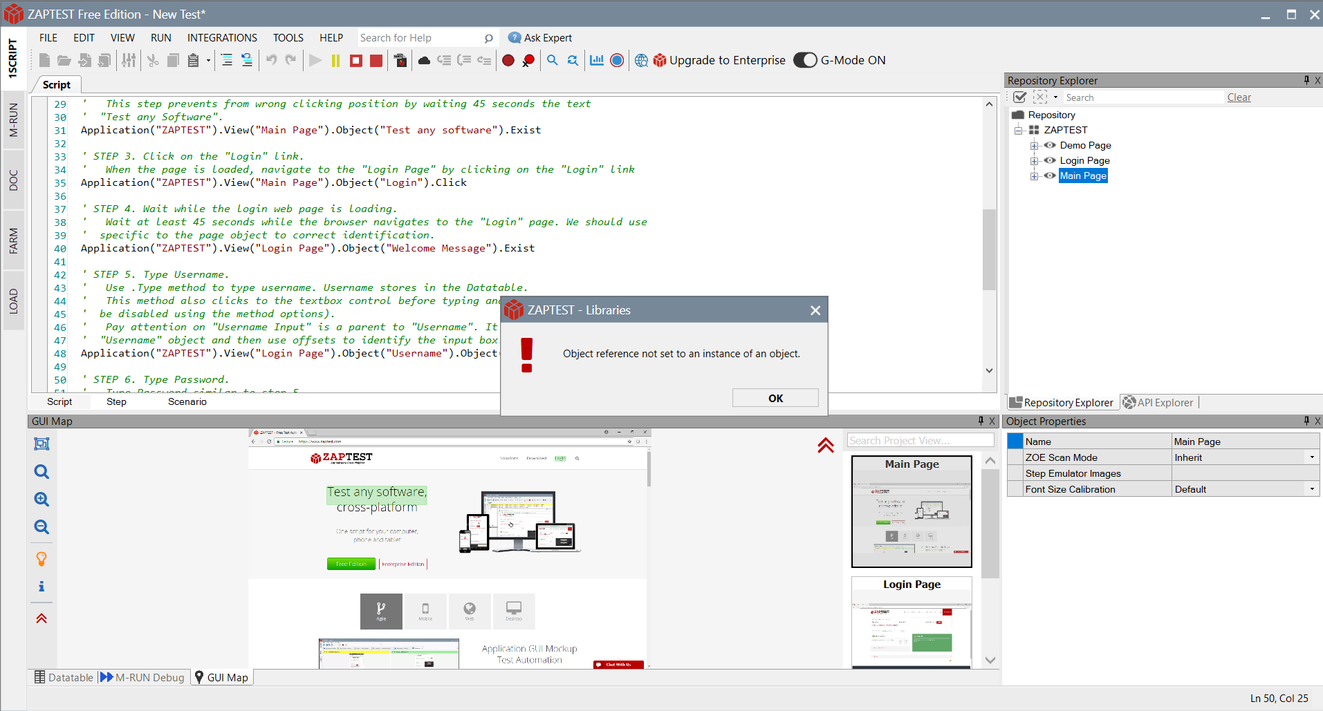Click the lightbulb hint icon in GUI Map
The height and width of the screenshot is (711, 1323).
(x=41, y=558)
